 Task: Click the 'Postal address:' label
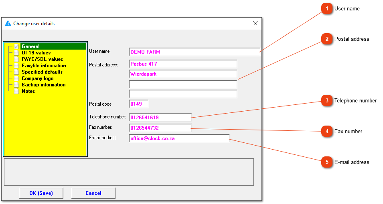pyautogui.click(x=103, y=65)
